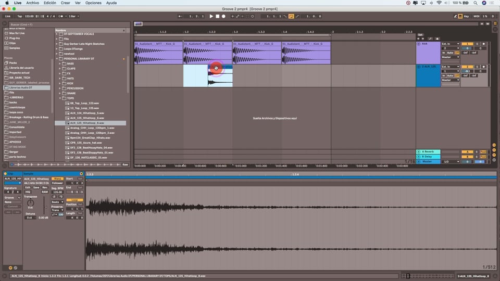Solo the 2 ALN_125 track
The width and height of the screenshot is (500, 281).
(477, 67)
